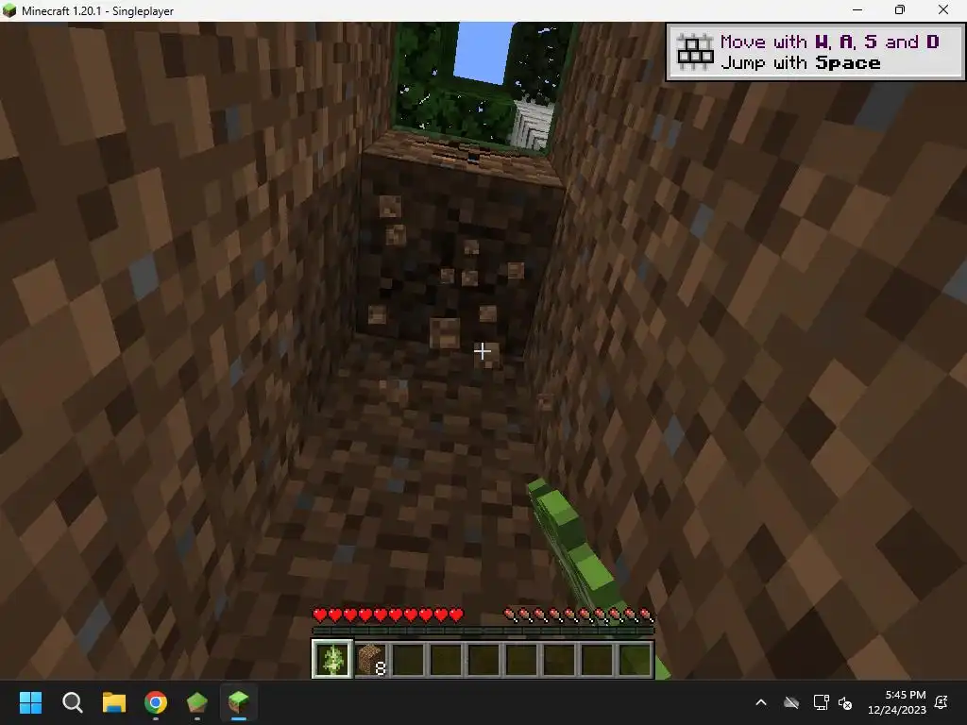The height and width of the screenshot is (725, 967).
Task: Click the 'Move with W, A, S and D' hint
Action: click(829, 42)
